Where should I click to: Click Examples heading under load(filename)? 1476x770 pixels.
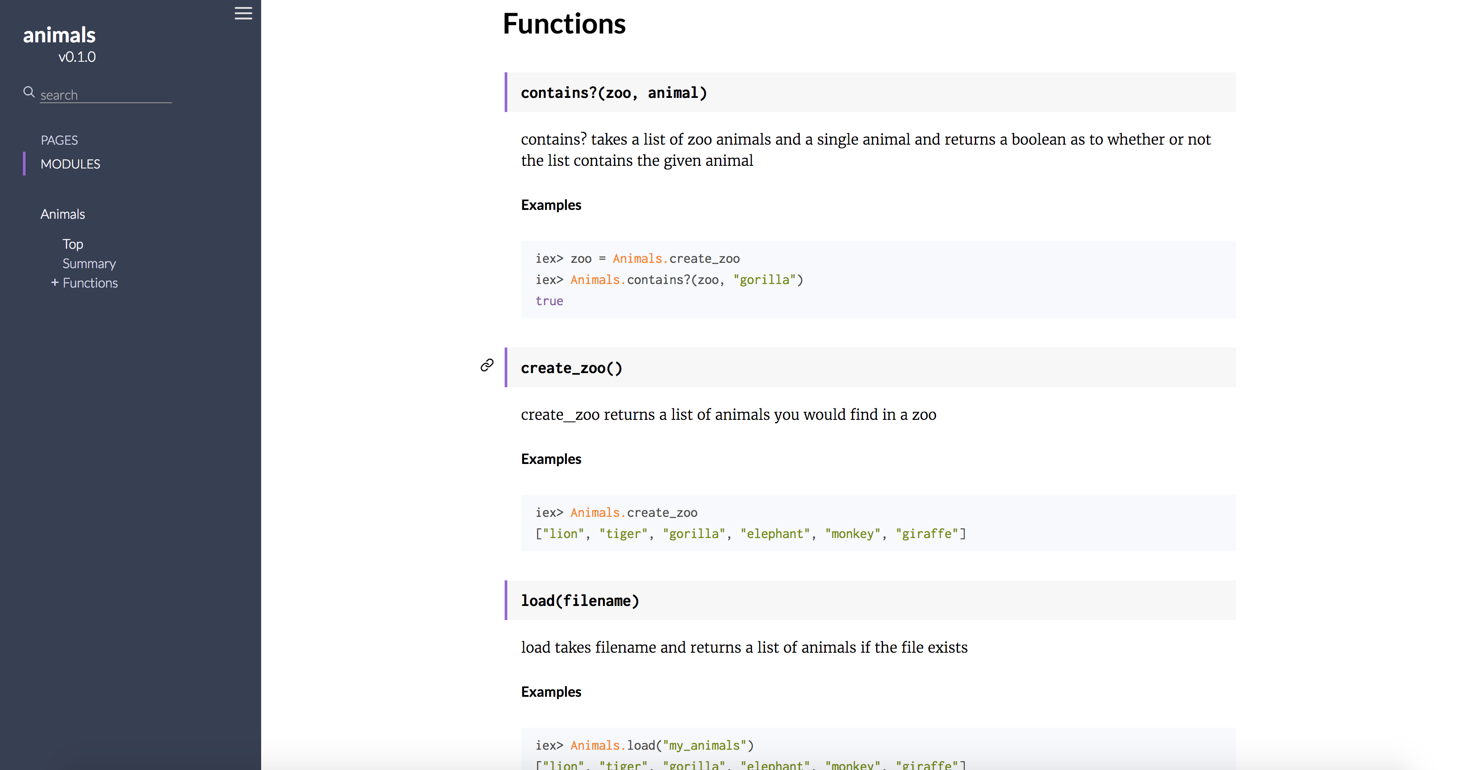click(x=551, y=692)
